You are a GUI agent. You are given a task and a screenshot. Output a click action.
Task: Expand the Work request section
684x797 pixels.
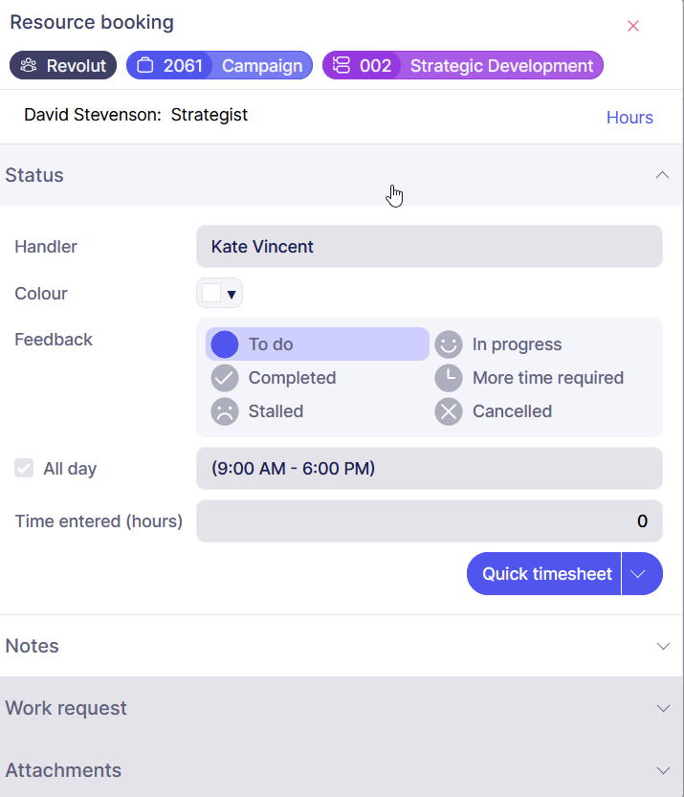(663, 708)
